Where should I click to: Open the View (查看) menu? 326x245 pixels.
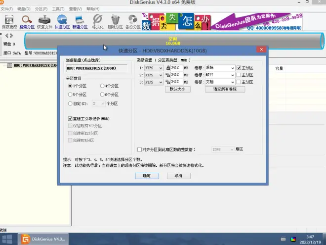tap(75, 9)
